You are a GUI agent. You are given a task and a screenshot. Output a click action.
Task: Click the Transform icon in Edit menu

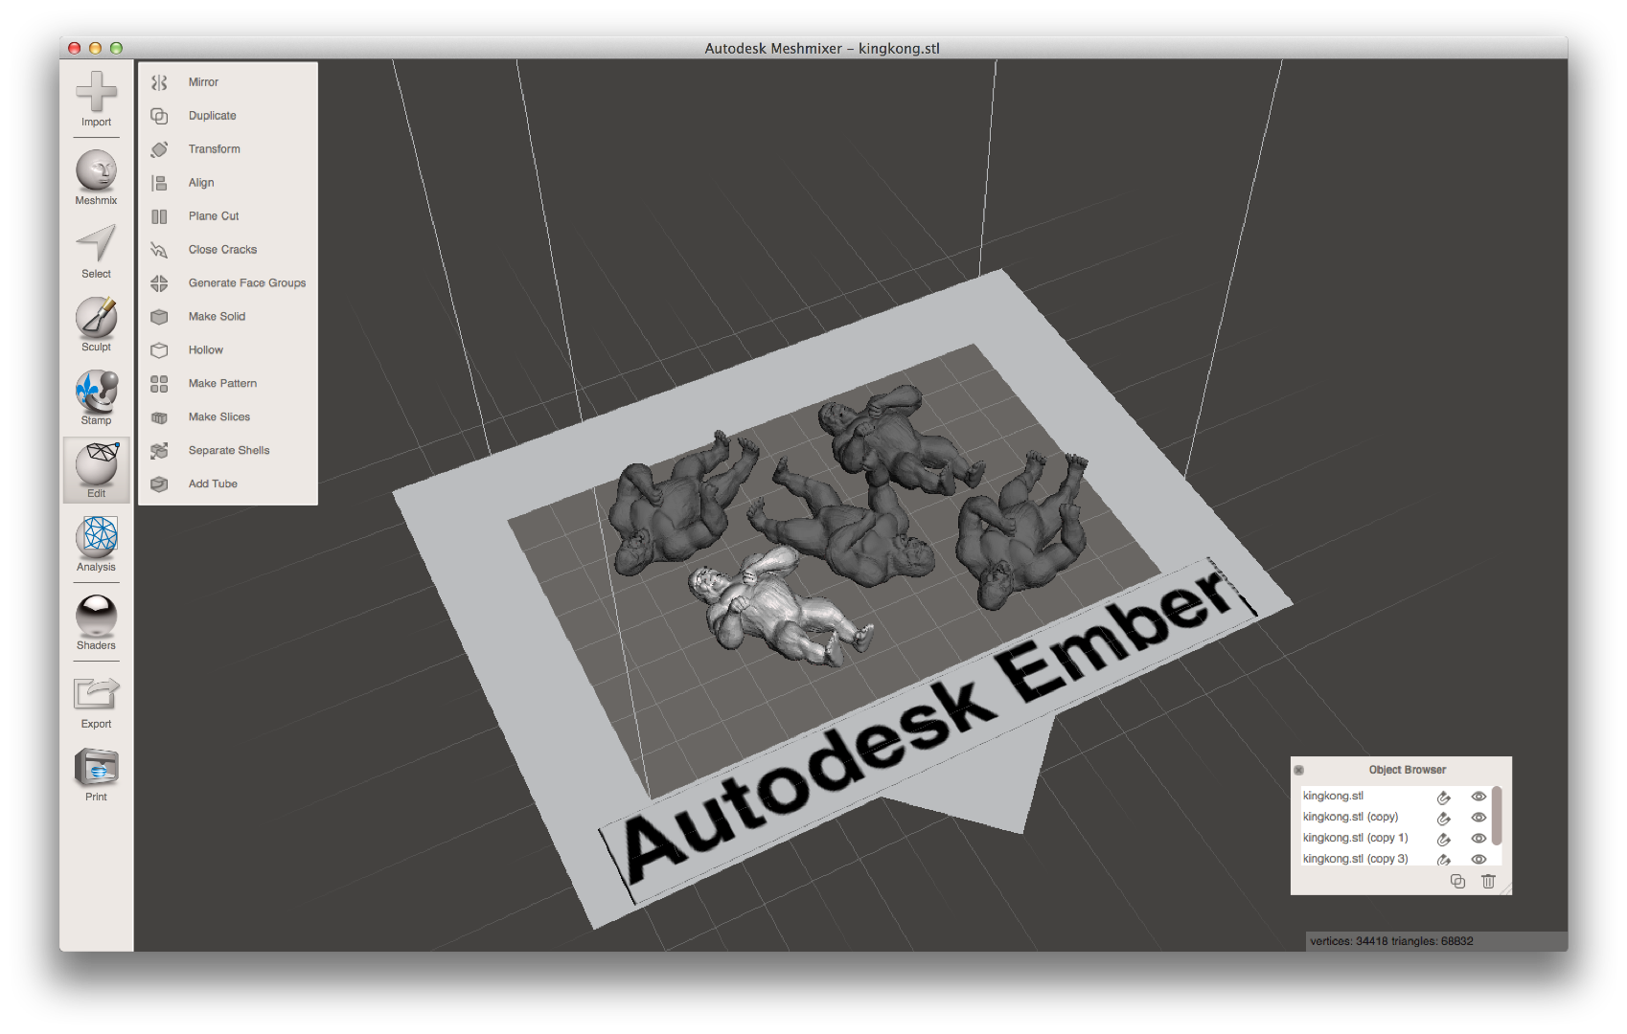159,149
